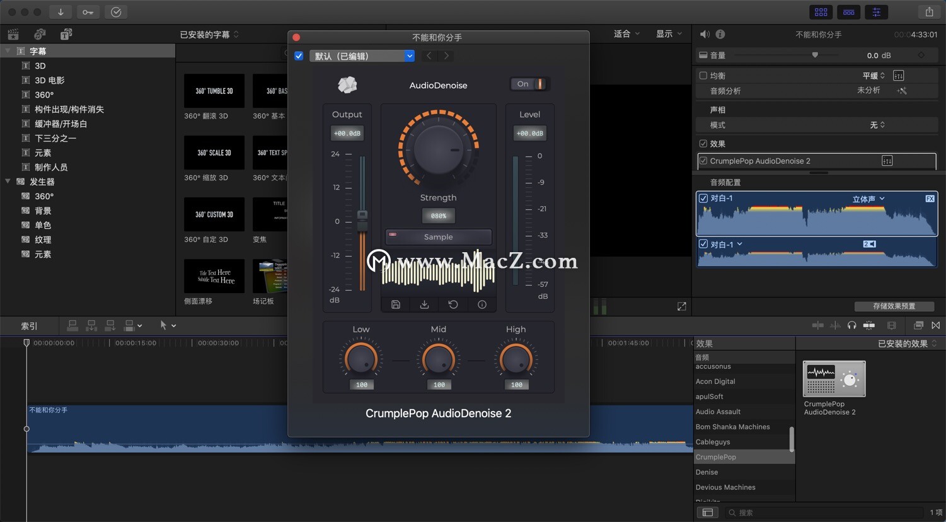Screen dimensions: 946x522
Task: Open the 已安装的效果 dropdown
Action: 908,344
